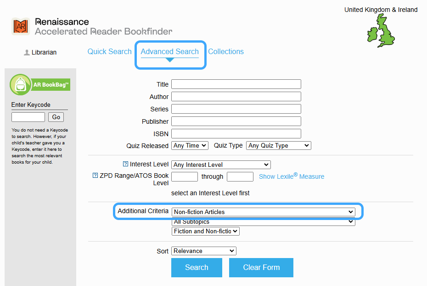Expand the All Subtopics dropdown

(264, 222)
